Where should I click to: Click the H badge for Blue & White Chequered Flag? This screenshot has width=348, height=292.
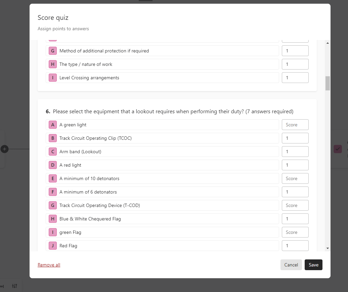(x=53, y=219)
